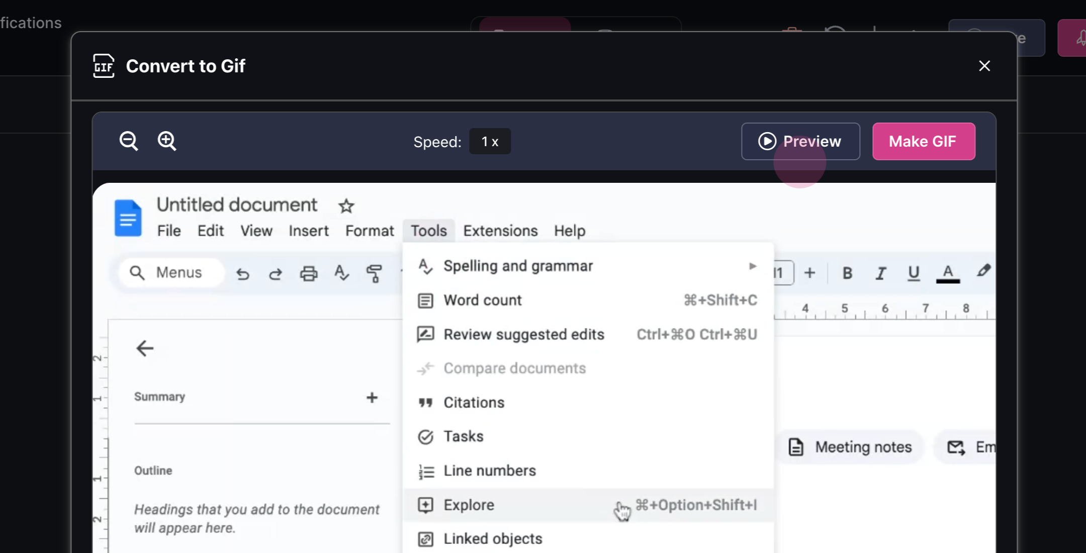Click the print icon in toolbar
1086x553 pixels.
(x=309, y=274)
